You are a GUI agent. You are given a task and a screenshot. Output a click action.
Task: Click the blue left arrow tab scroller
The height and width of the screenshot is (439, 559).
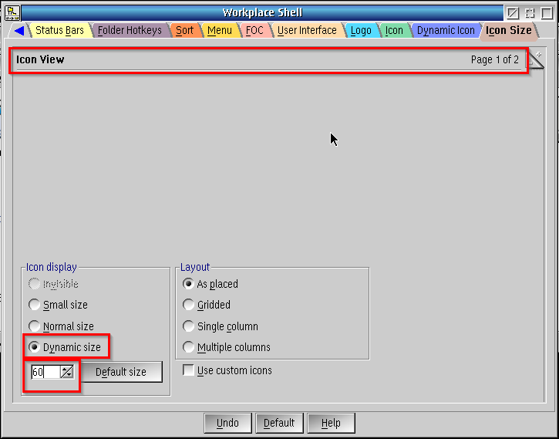click(x=19, y=31)
